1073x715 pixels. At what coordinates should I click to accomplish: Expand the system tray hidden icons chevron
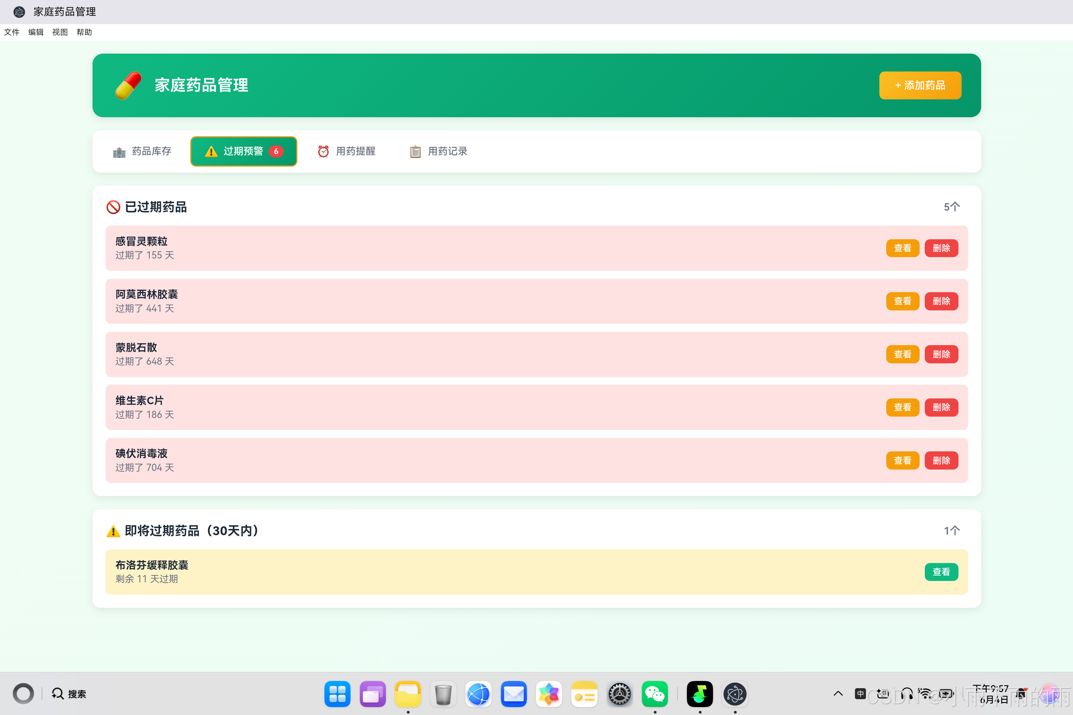(838, 694)
